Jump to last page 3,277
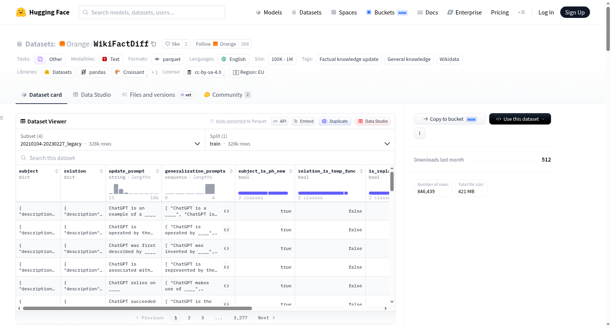 click(x=241, y=318)
